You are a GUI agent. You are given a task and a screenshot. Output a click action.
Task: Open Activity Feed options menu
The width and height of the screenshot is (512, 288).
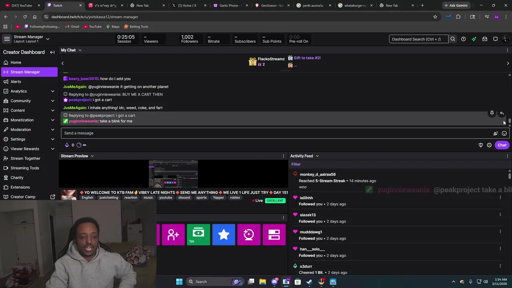(x=508, y=156)
